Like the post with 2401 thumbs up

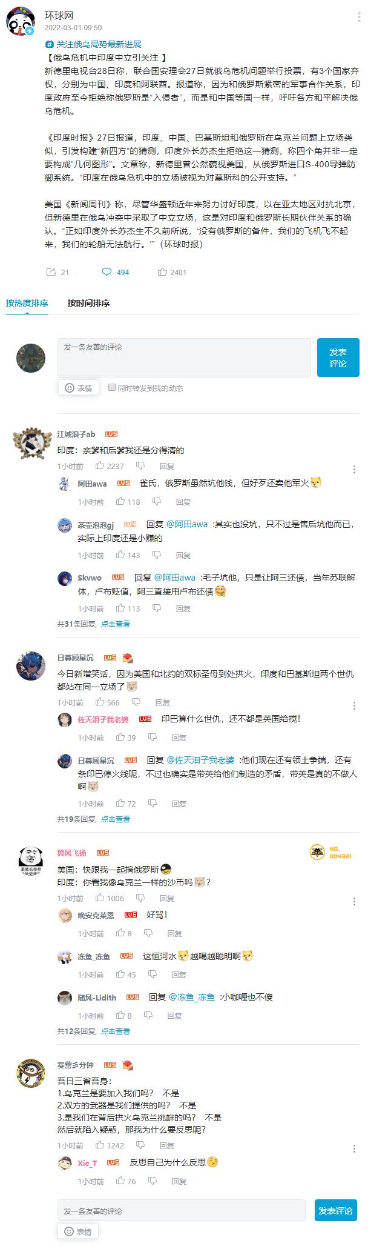click(162, 272)
